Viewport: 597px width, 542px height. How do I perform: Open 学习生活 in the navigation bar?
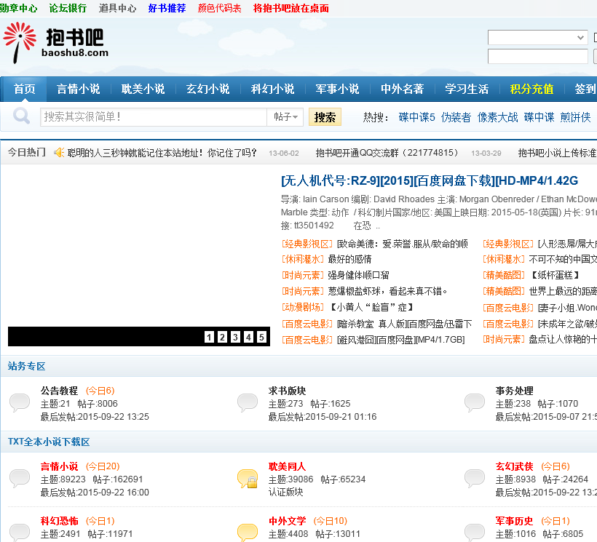click(467, 89)
